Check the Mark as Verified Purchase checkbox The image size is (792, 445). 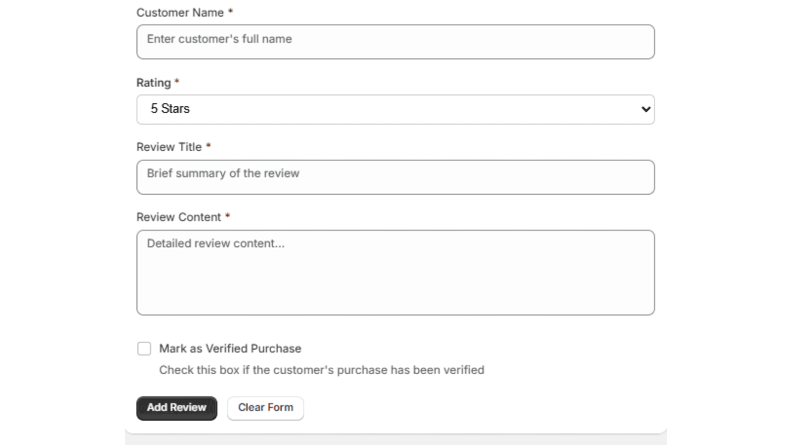point(144,349)
